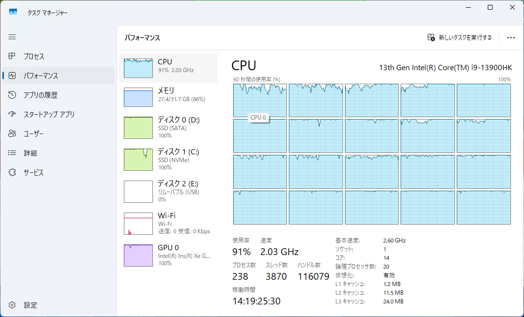
Task: Run new task with 新しいタスクを実行する
Action: [459, 37]
